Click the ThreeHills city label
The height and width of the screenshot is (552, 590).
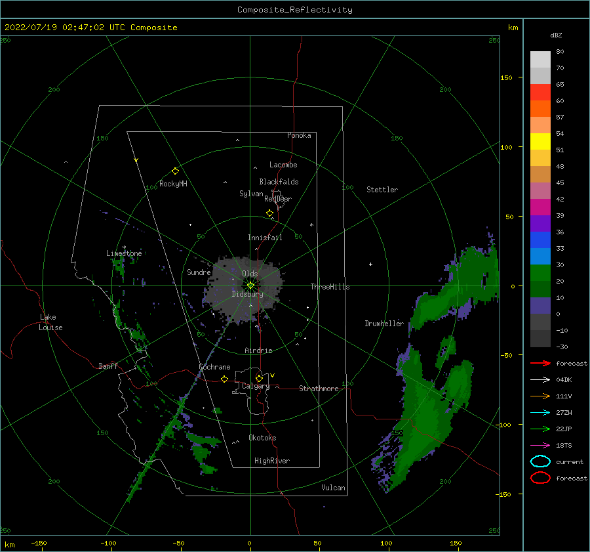(x=330, y=287)
